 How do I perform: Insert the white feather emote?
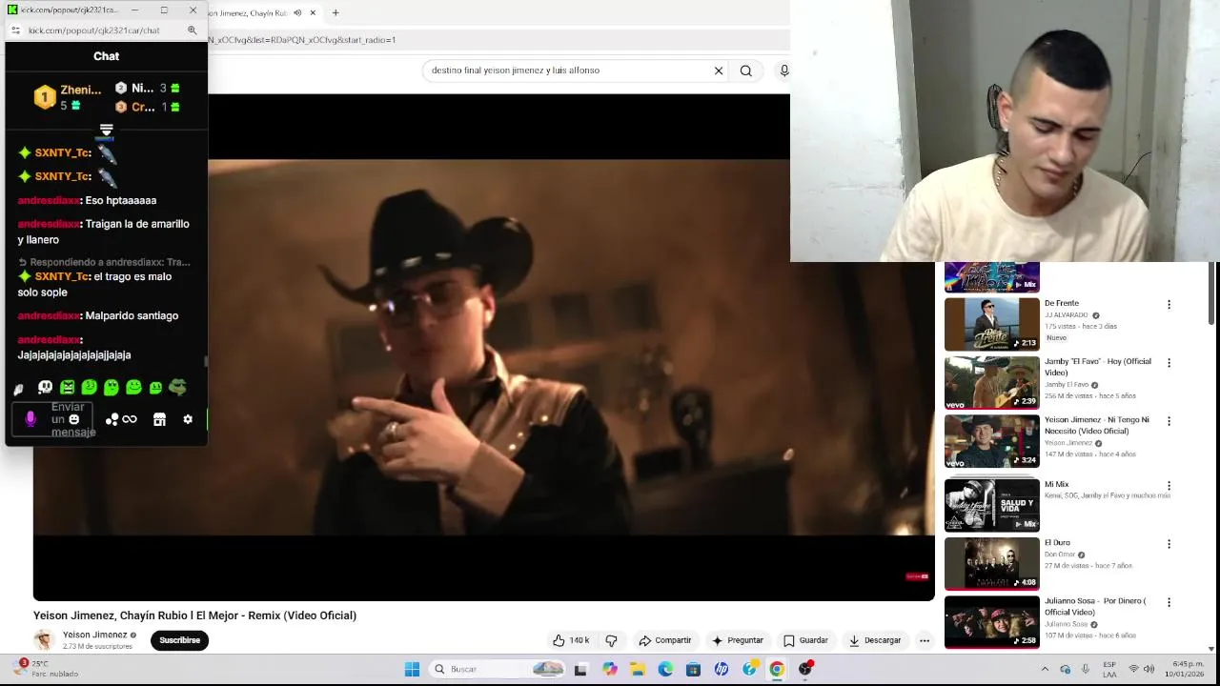tap(18, 389)
